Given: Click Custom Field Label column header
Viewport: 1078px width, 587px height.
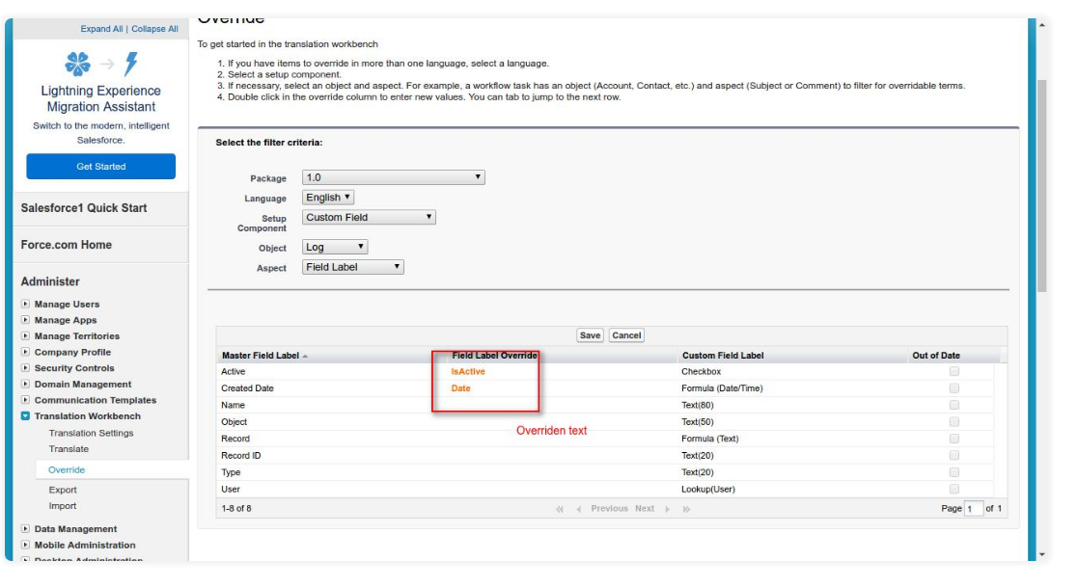Looking at the screenshot, I should tap(723, 356).
